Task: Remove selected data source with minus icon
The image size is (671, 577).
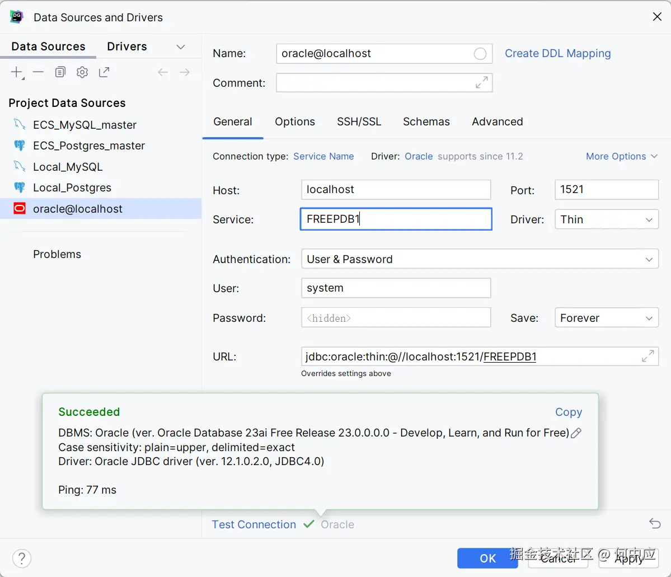Action: coord(38,72)
